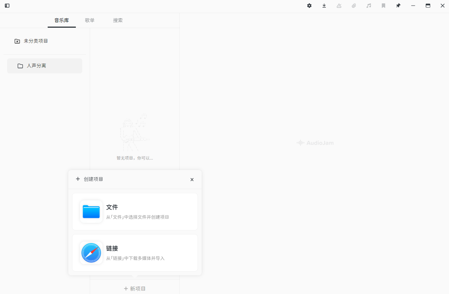Click the paperclip attachment icon

point(354,6)
